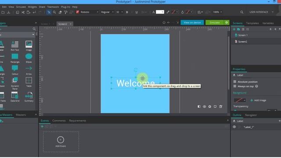
Task: Click the cut scissors icon in toolbar
Action: coord(23,12)
